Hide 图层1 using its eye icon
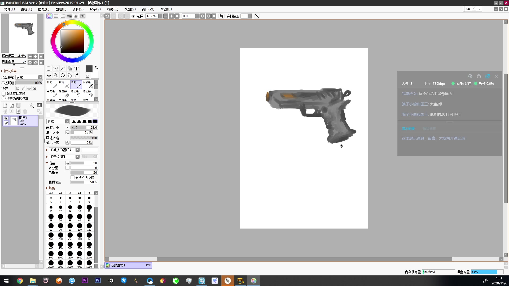This screenshot has width=509, height=286. pyautogui.click(x=6, y=118)
